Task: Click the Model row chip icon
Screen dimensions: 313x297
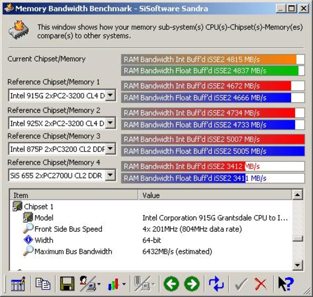Action: pos(28,217)
